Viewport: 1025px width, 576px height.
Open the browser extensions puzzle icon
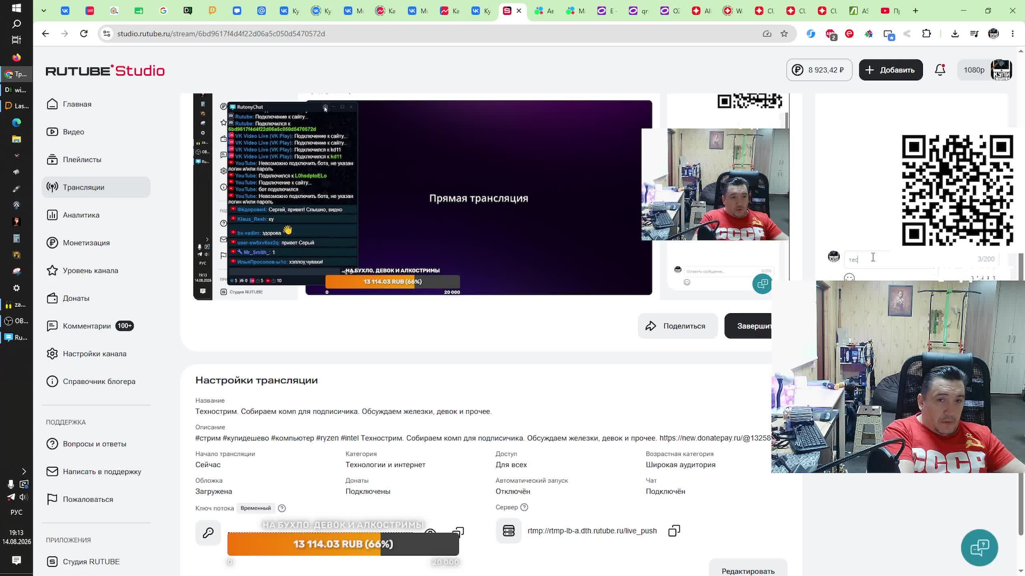(x=926, y=34)
